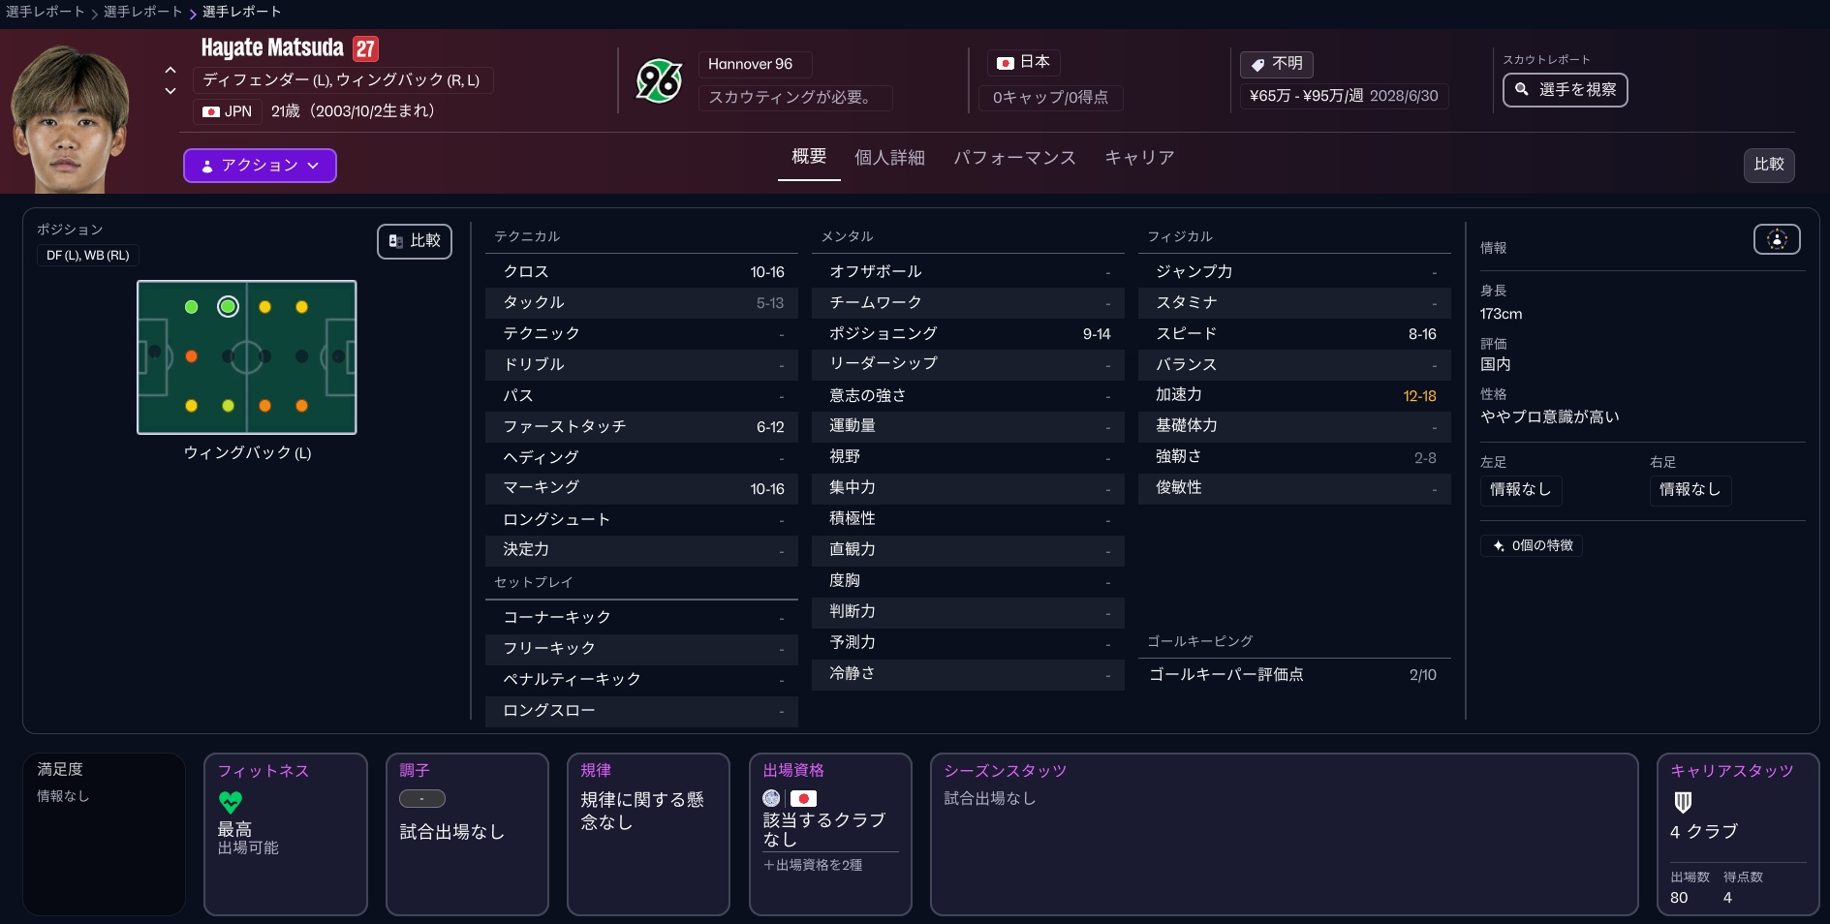1830x924 pixels.
Task: Click the shield icon in キャリアスタッツ
Action: coord(1683,802)
